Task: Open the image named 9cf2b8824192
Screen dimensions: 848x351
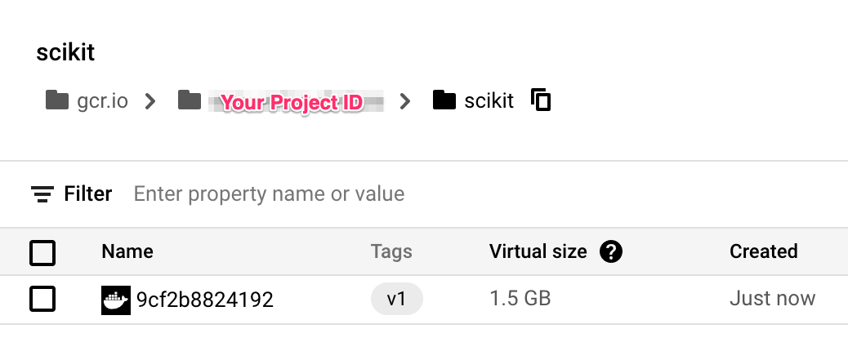Action: tap(204, 300)
